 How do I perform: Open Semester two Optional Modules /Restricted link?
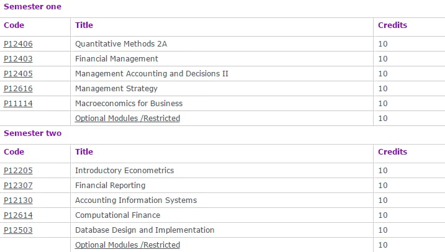pyautogui.click(x=127, y=245)
